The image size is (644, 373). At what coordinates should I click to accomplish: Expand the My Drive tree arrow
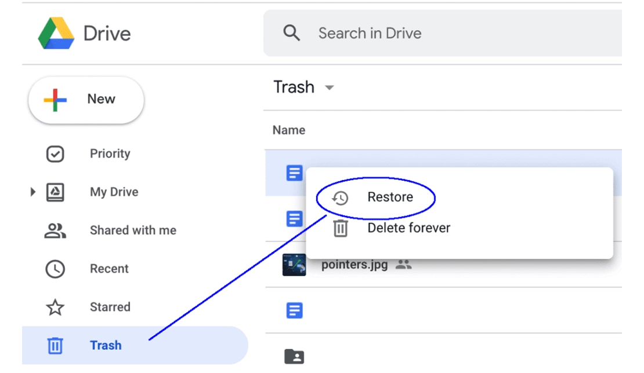(x=32, y=191)
